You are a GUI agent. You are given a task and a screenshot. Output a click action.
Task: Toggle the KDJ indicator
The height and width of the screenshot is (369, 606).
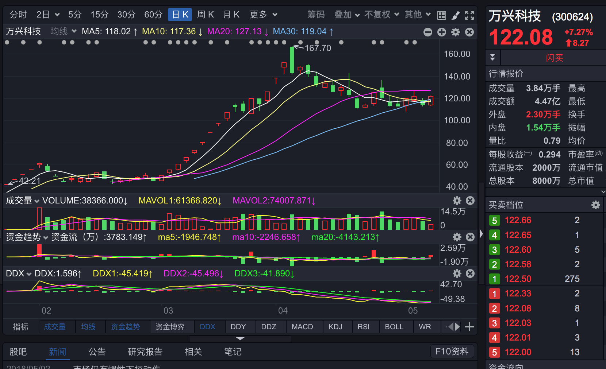(x=335, y=327)
